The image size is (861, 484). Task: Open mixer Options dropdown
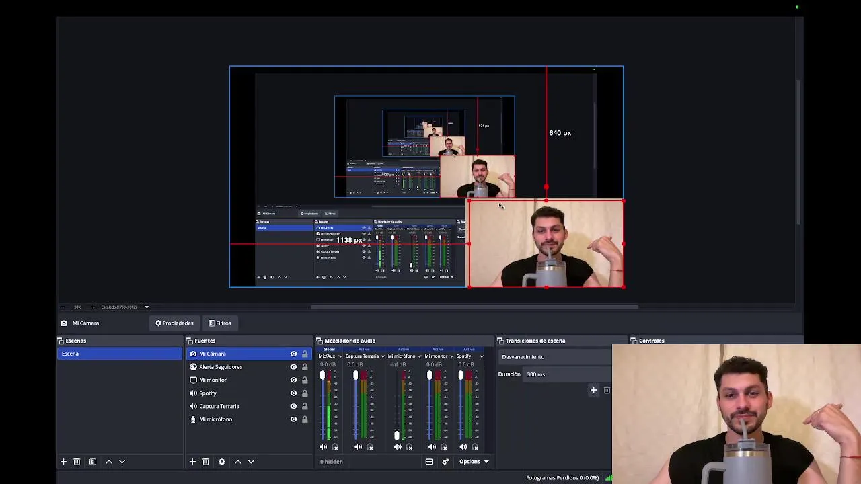coord(474,462)
